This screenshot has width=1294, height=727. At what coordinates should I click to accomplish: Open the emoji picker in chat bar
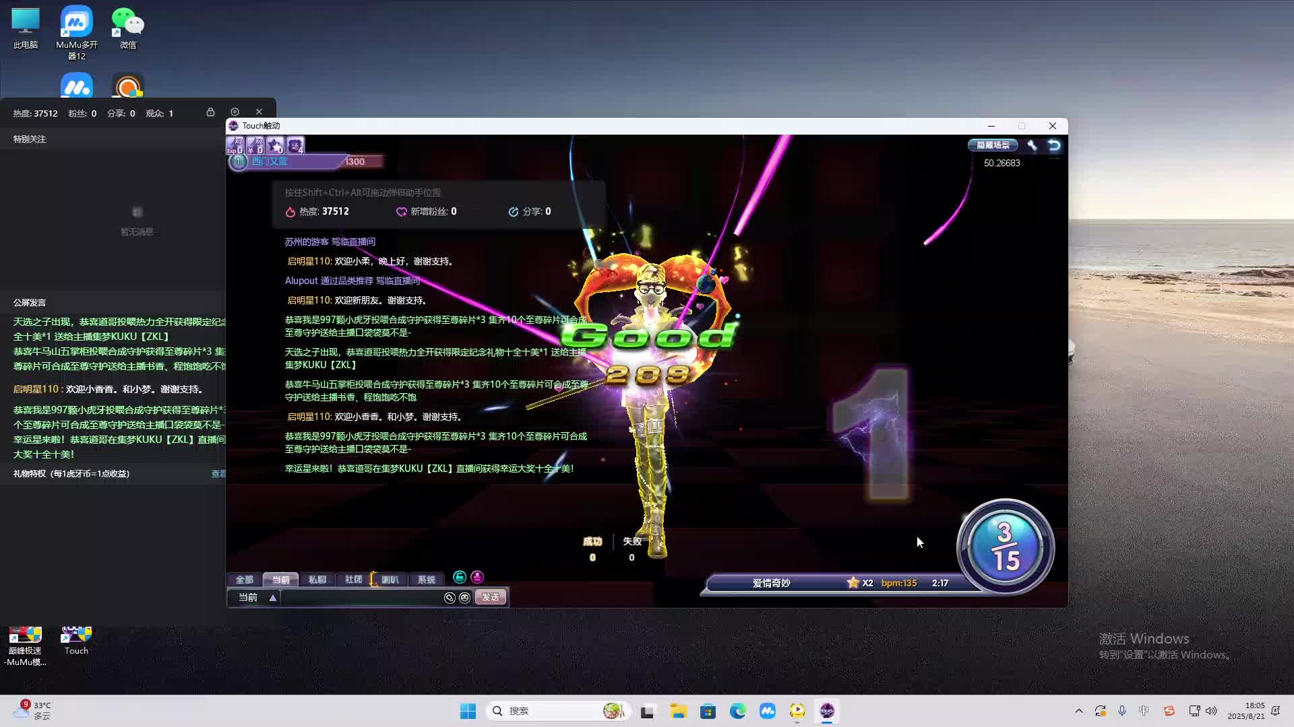[x=464, y=598]
